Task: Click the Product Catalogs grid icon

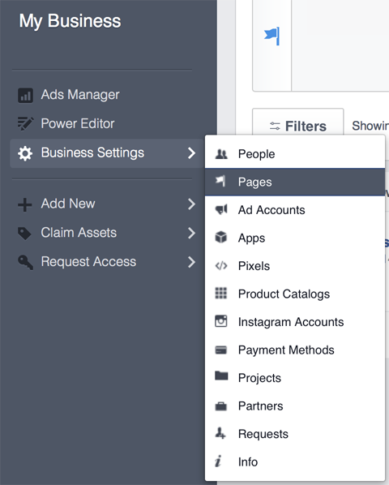Action: click(221, 294)
